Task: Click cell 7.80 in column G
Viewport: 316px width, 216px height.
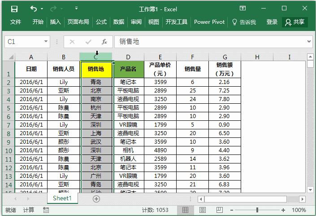Action: pos(225,99)
